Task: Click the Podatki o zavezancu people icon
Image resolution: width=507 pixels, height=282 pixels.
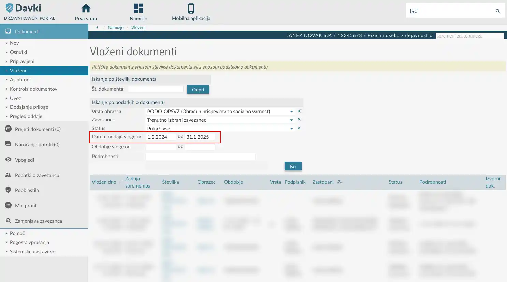Action: coord(8,175)
